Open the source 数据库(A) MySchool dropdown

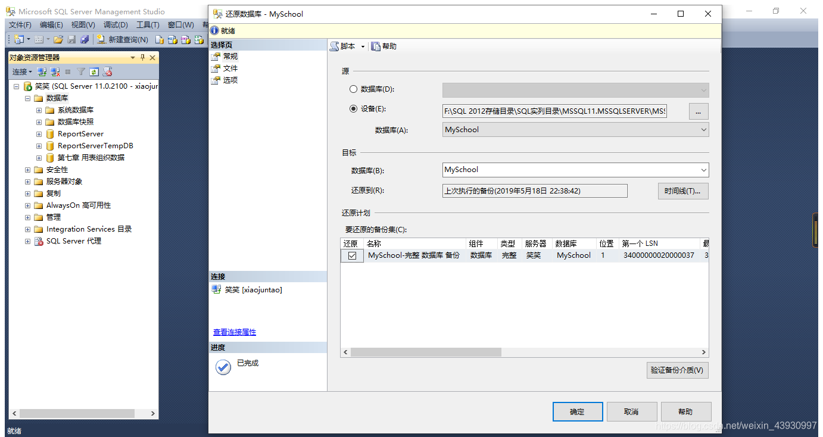tap(576, 130)
